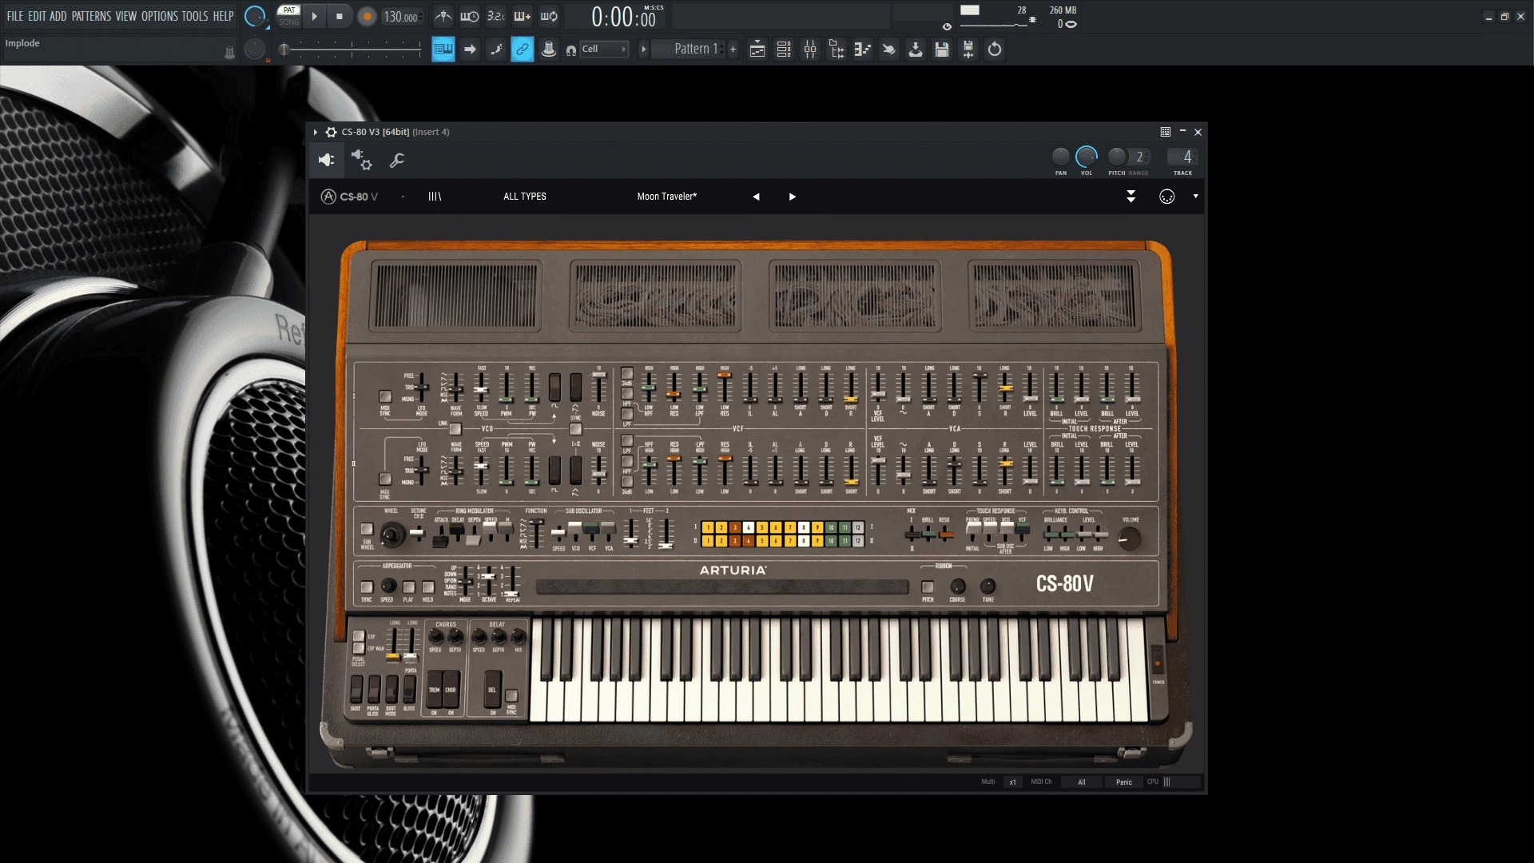This screenshot has width=1534, height=863.
Task: Open the OPTIONS menu
Action: 160,16
